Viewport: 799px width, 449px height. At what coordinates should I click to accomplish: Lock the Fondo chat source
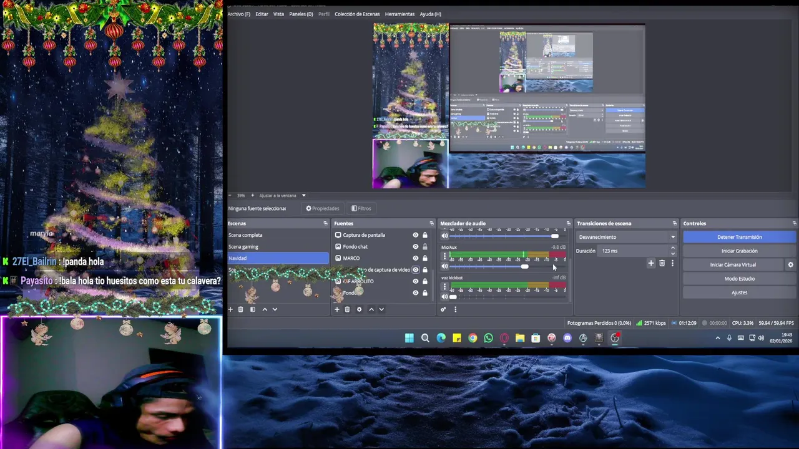tap(425, 247)
